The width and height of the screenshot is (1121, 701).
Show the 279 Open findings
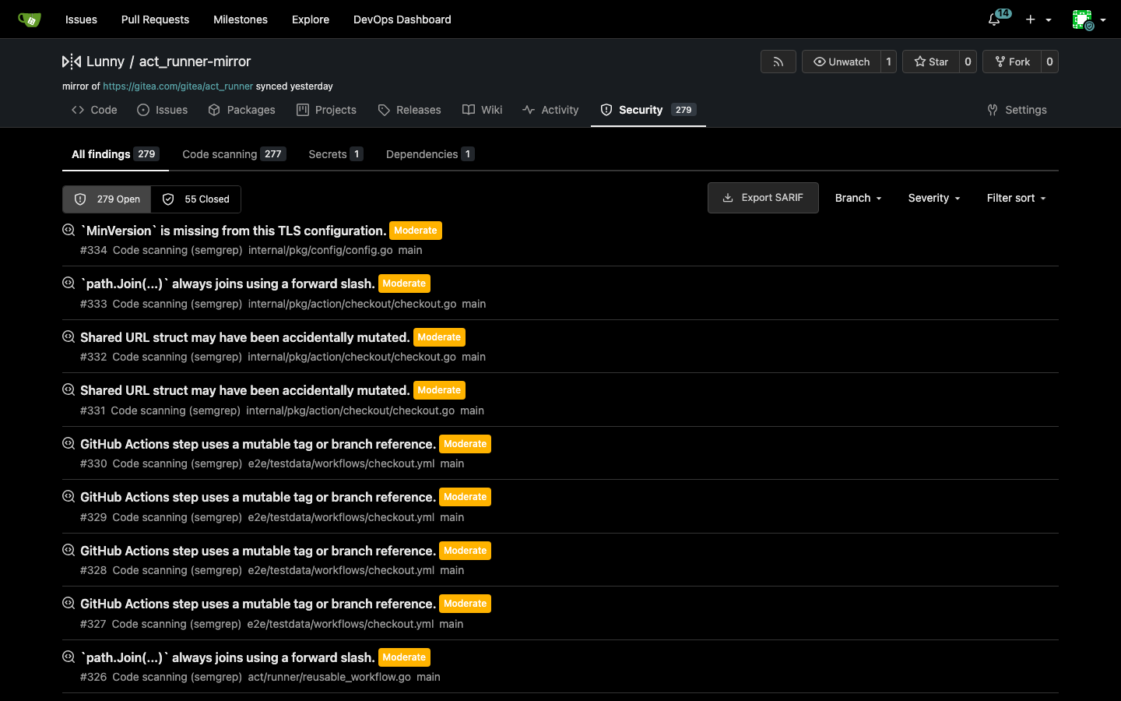pyautogui.click(x=107, y=199)
